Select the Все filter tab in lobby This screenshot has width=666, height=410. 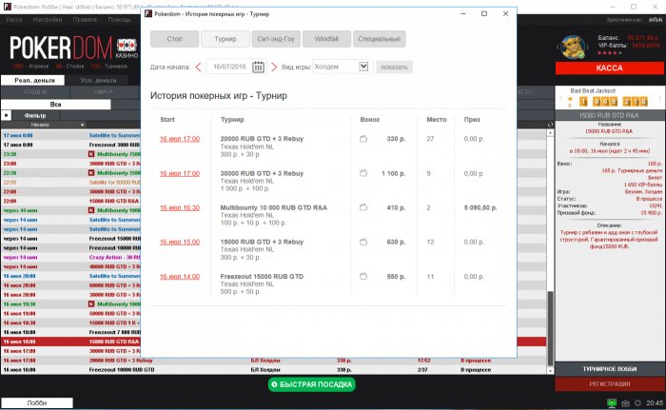tap(55, 104)
